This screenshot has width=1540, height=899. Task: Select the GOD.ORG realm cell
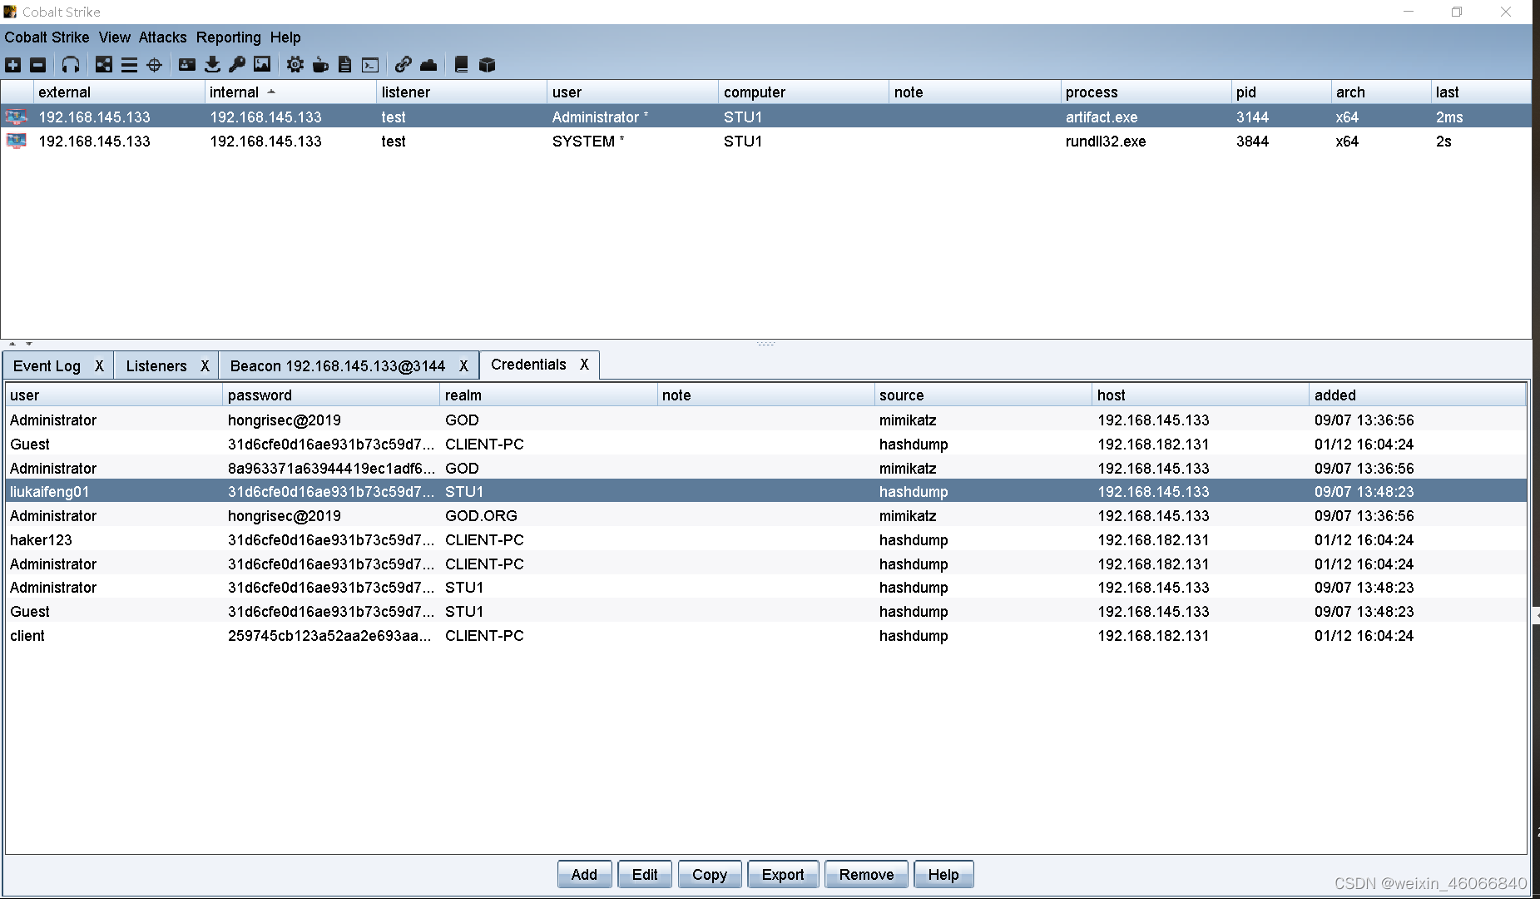(x=548, y=516)
